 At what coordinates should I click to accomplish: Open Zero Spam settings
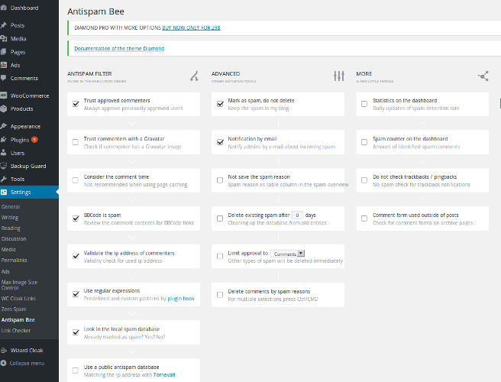14,309
